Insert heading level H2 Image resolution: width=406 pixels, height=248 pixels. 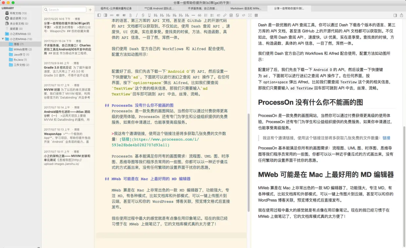[x=162, y=15]
